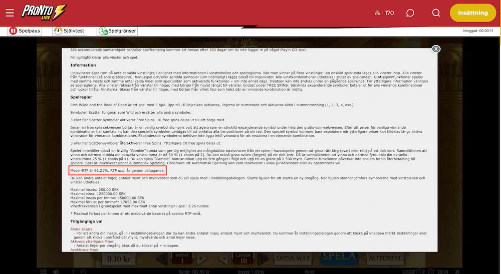Click the Avaktivera linjer heading
Screen dimensions: 501x274
[84, 249]
